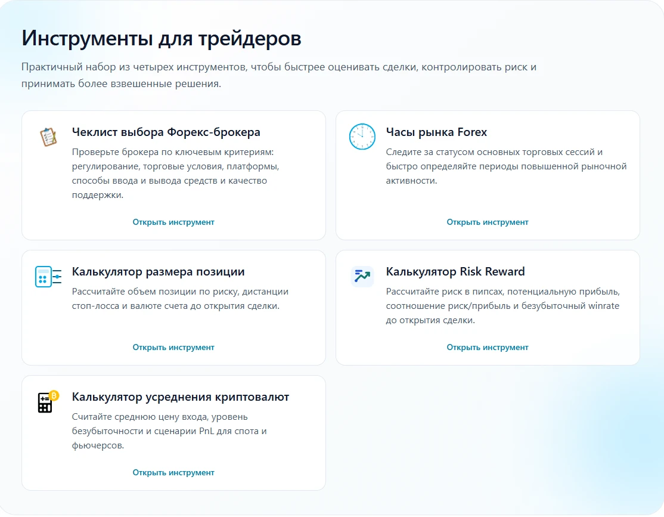This screenshot has width=664, height=517.
Task: Click the intro paragraph about four tools
Action: 278,75
